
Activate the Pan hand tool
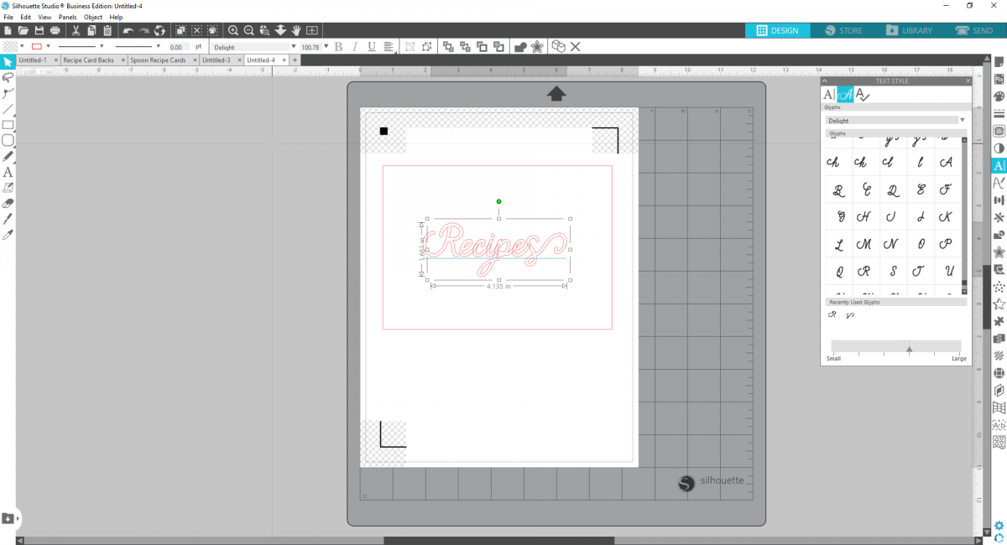(296, 31)
